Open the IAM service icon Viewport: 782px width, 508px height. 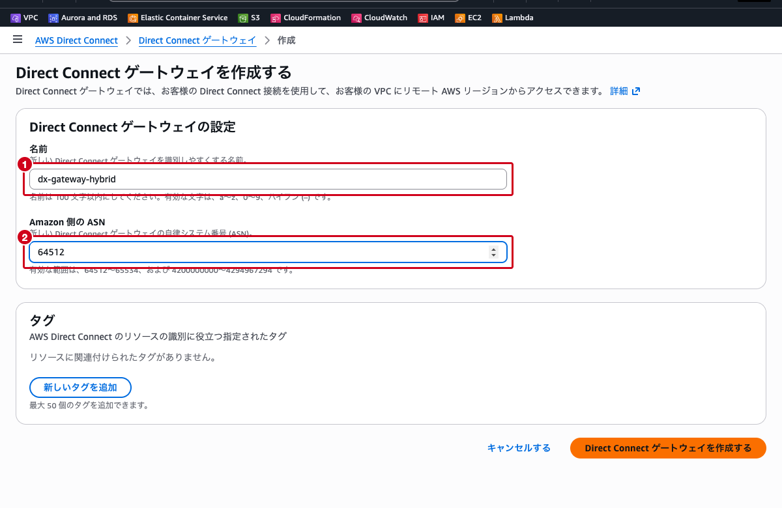[423, 18]
